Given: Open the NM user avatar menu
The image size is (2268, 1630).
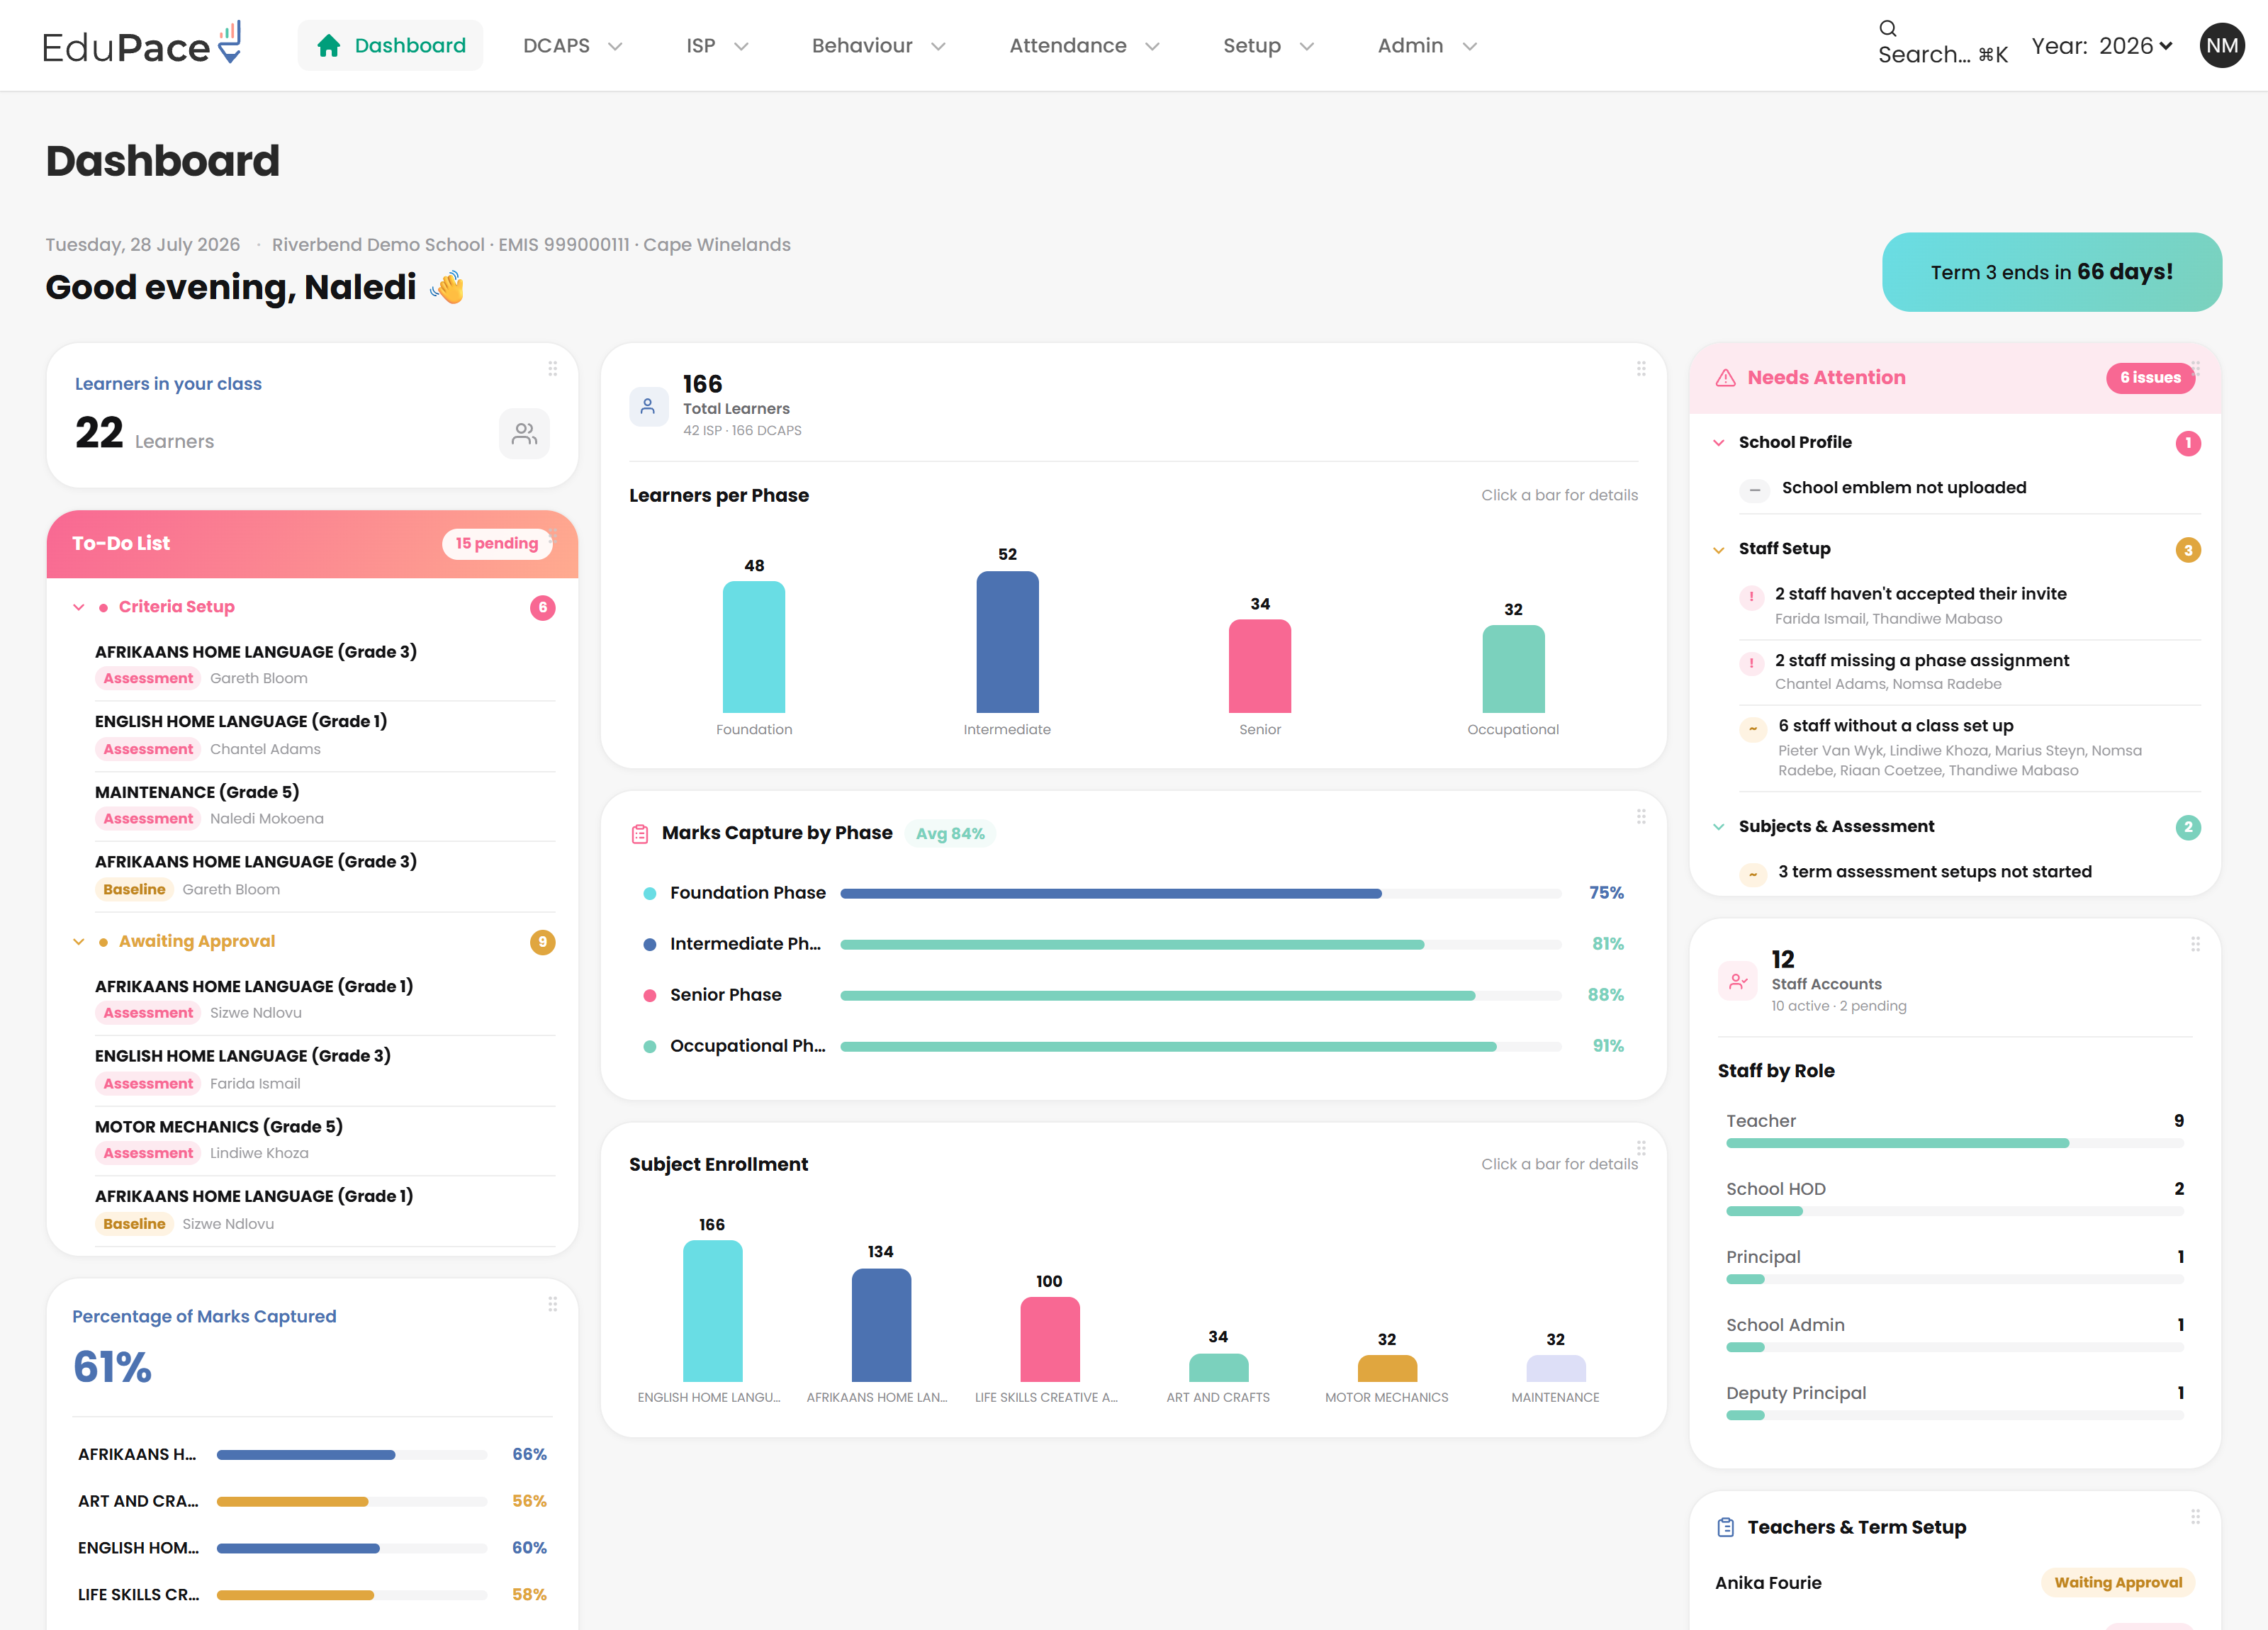Looking at the screenshot, I should tap(2221, 45).
